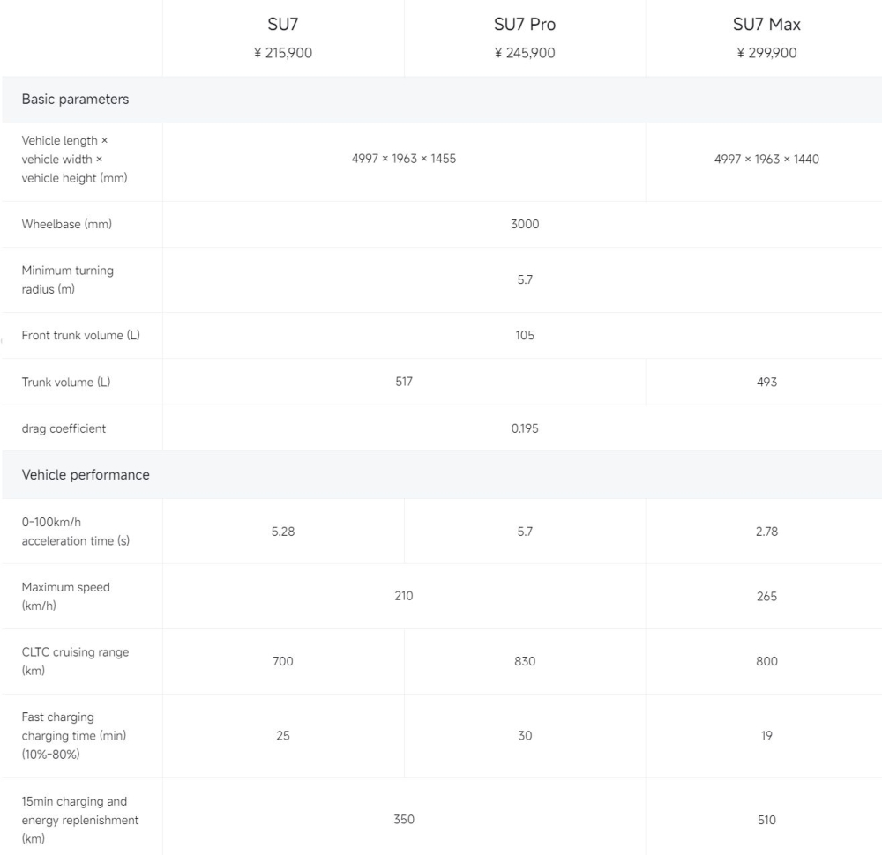This screenshot has width=882, height=855.
Task: Click the SU7 Max model header
Action: point(766,25)
